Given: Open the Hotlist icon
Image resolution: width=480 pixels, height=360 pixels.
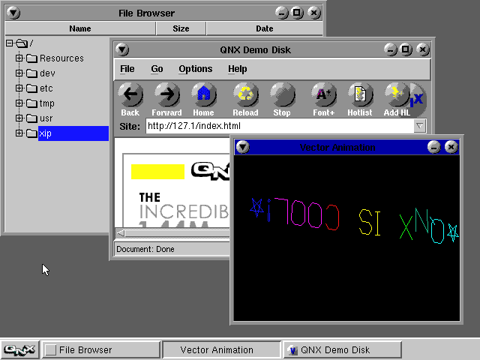Looking at the screenshot, I should [360, 94].
